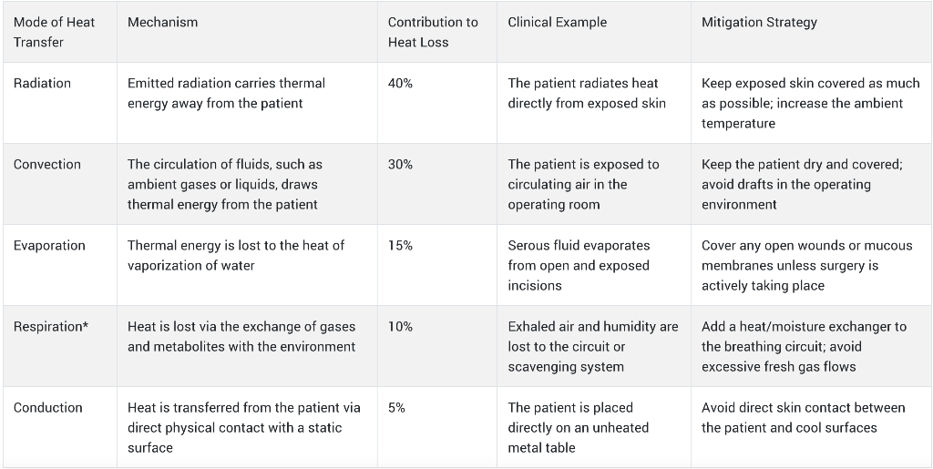Select the "Conduction" row label
Viewport: 933px width, 469px height.
coord(48,407)
